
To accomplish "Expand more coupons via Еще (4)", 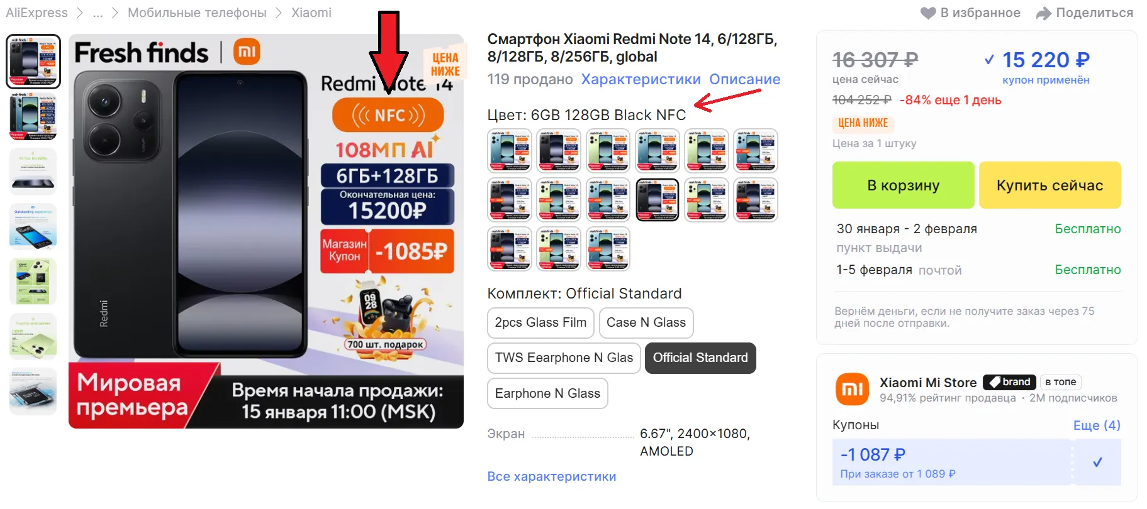I will 1097,425.
